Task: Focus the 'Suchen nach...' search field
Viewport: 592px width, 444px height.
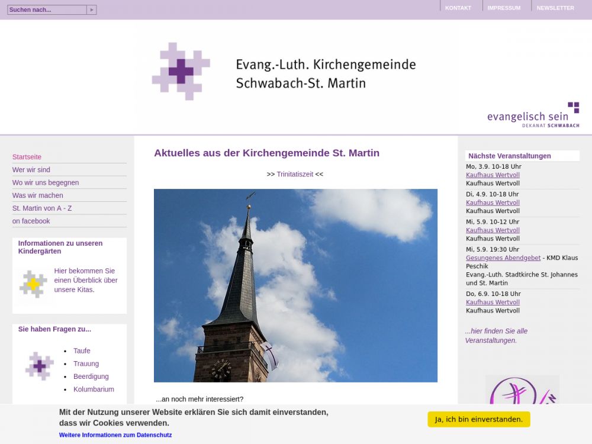Action: click(x=47, y=10)
